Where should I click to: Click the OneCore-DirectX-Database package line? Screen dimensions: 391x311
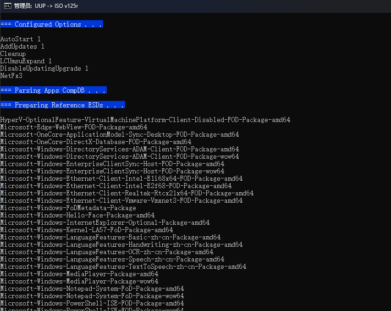click(96, 142)
